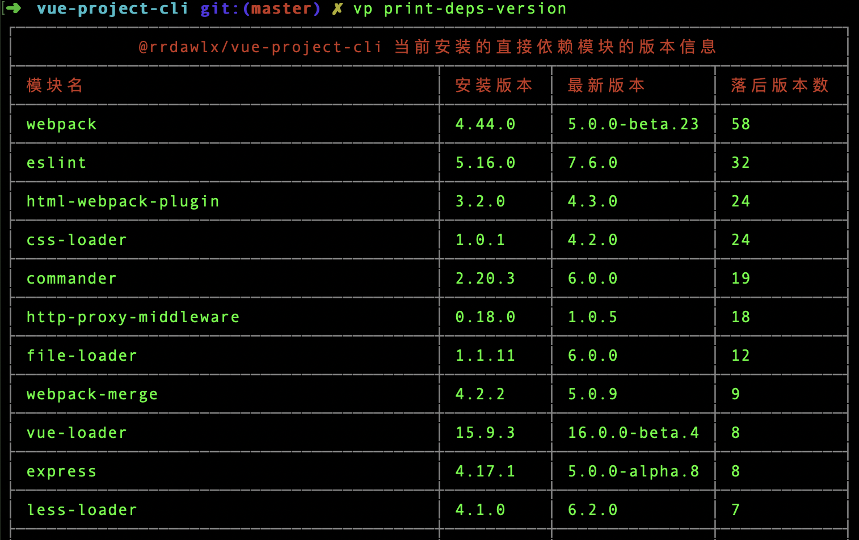Click express installed version '4.17.1'

486,471
